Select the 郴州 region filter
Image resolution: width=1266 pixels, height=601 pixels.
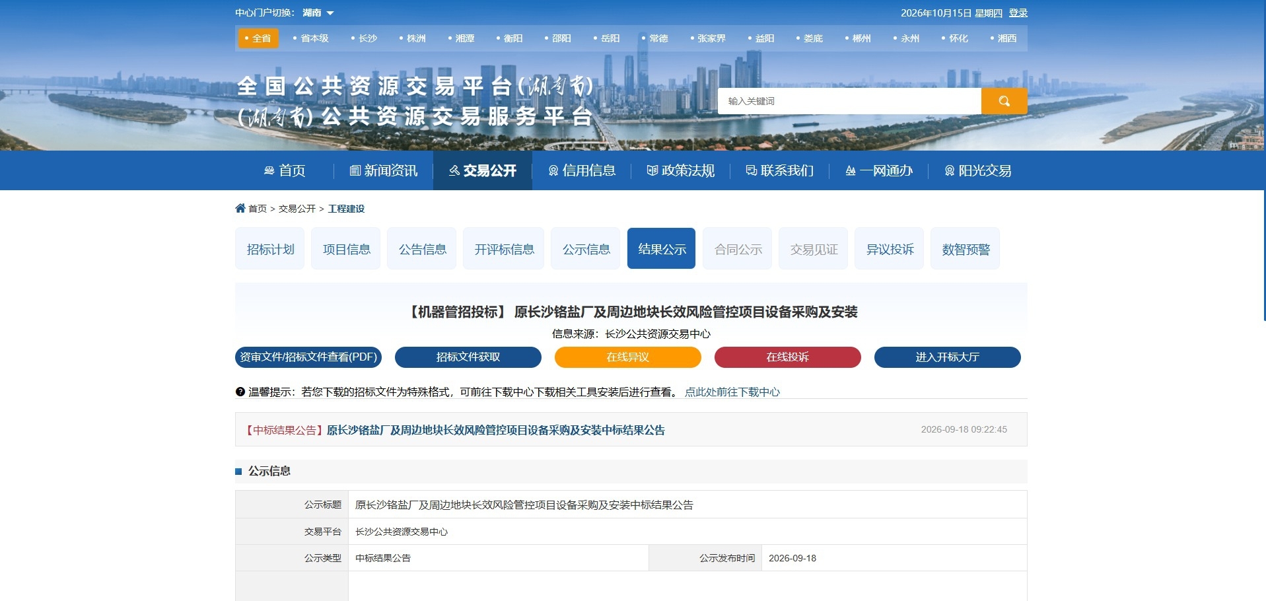coord(858,38)
